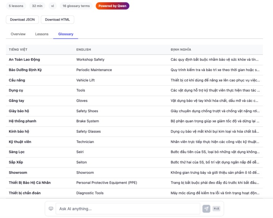Click the Tiếng Việt column header
273x218 pixels.
pos(18,49)
